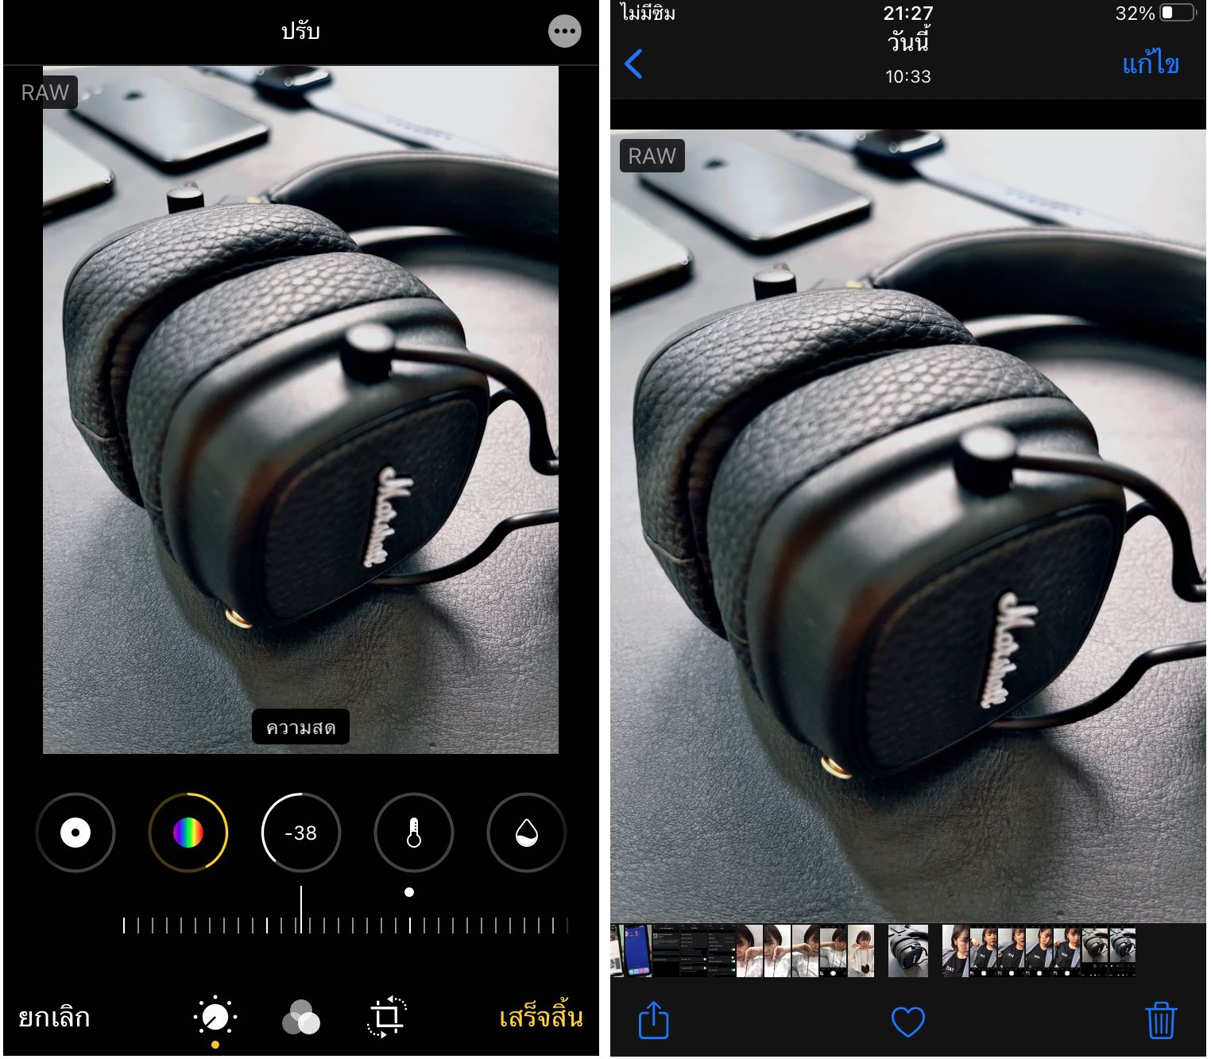Screen dimensions: 1211x1059
Task: Select the tint droplet adjustment
Action: coord(526,833)
